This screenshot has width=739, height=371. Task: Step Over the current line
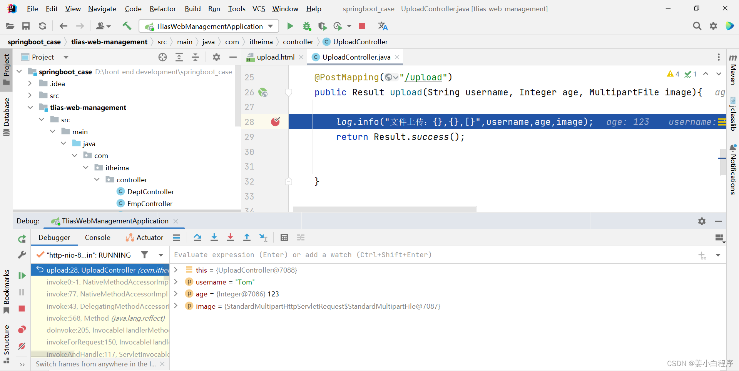click(x=197, y=237)
